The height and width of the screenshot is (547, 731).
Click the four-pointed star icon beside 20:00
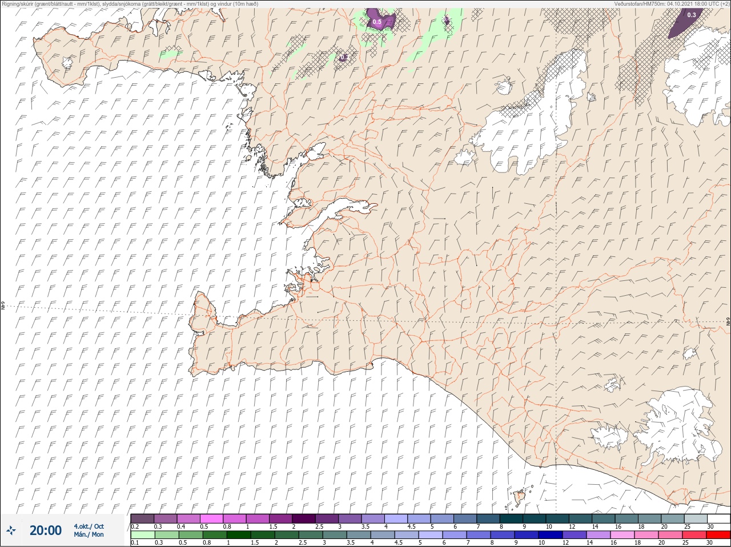click(x=11, y=530)
